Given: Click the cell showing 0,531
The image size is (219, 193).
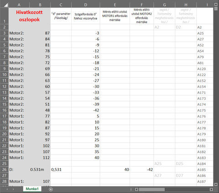Looking at the screenshot, I should [61, 170].
